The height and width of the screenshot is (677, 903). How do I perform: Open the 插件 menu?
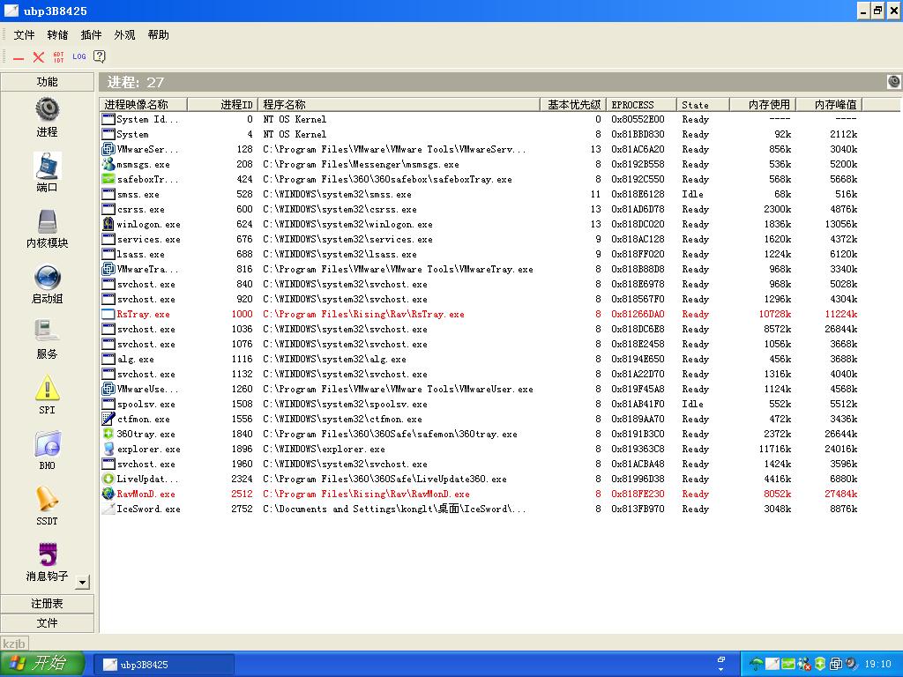91,35
